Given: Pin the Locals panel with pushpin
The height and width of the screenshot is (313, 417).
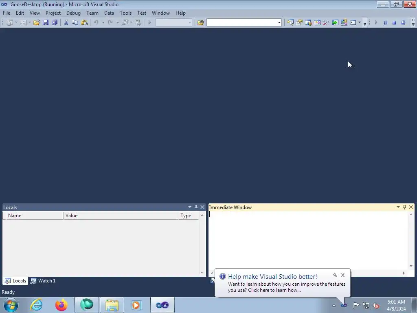Looking at the screenshot, I should tap(196, 207).
